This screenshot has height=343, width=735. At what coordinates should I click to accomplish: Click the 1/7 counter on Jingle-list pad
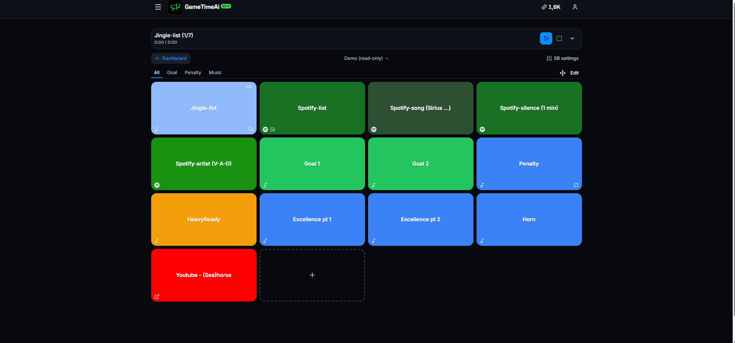(x=248, y=87)
